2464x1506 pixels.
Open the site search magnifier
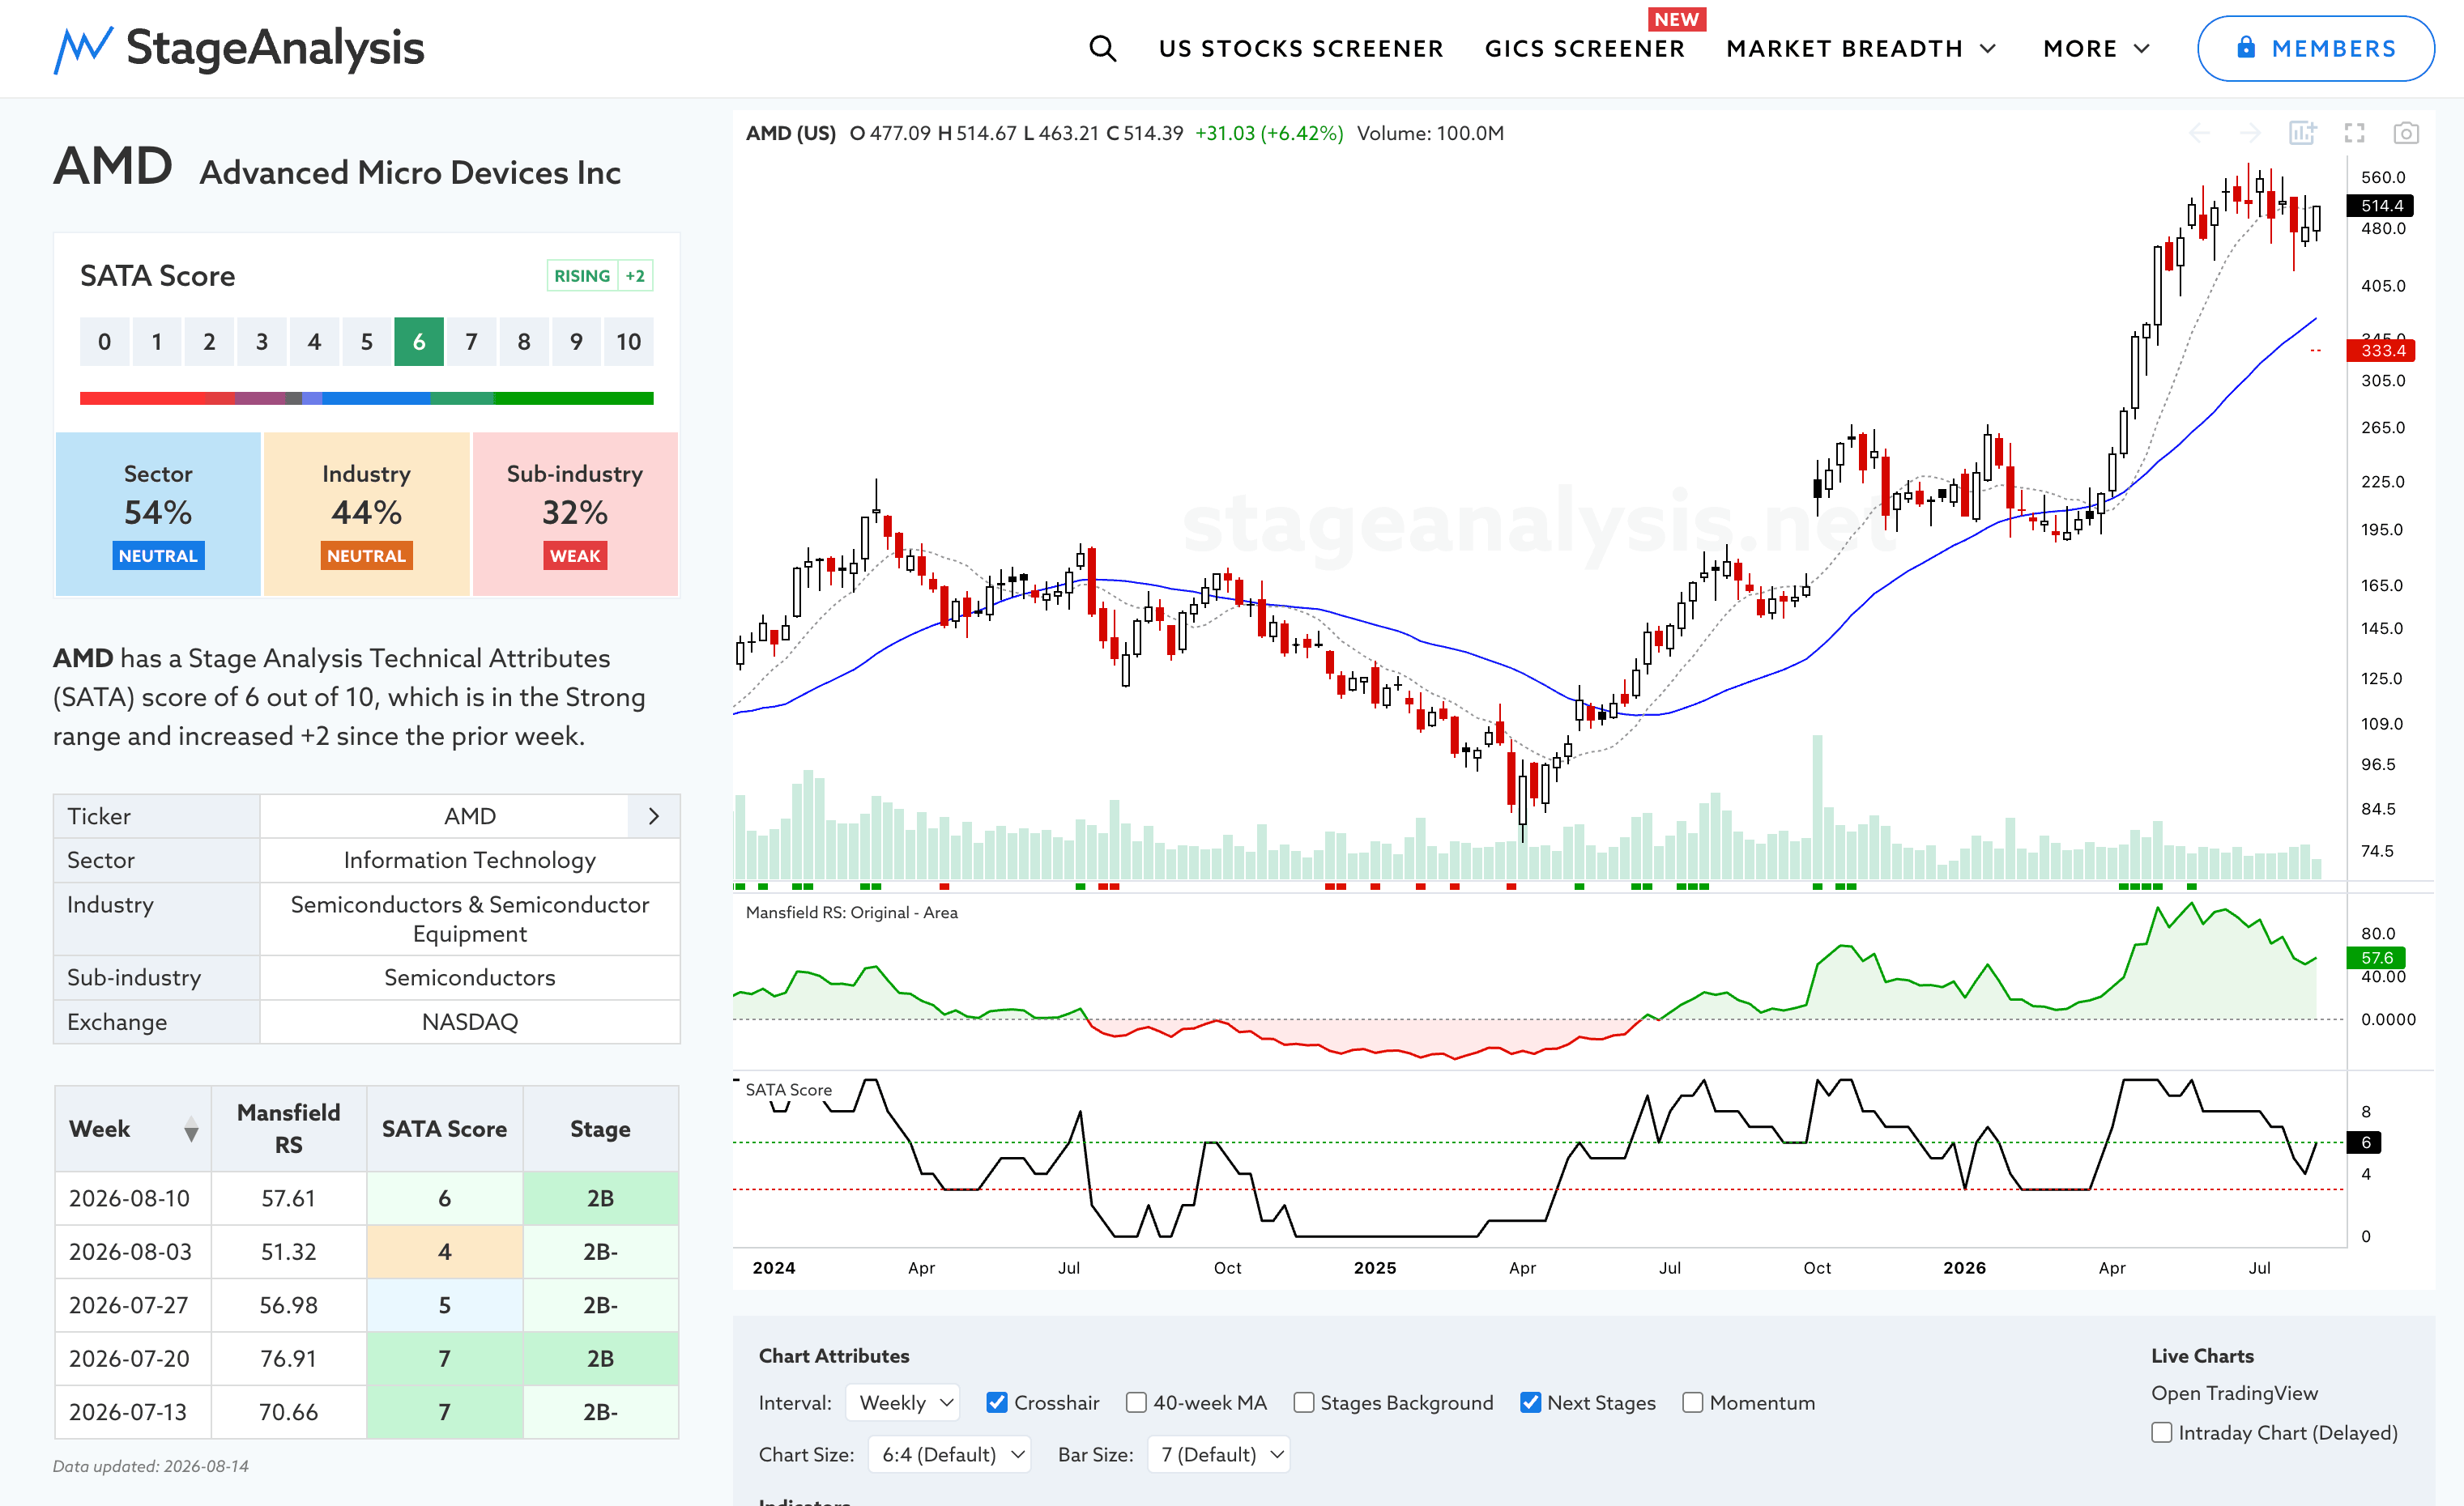[1102, 48]
